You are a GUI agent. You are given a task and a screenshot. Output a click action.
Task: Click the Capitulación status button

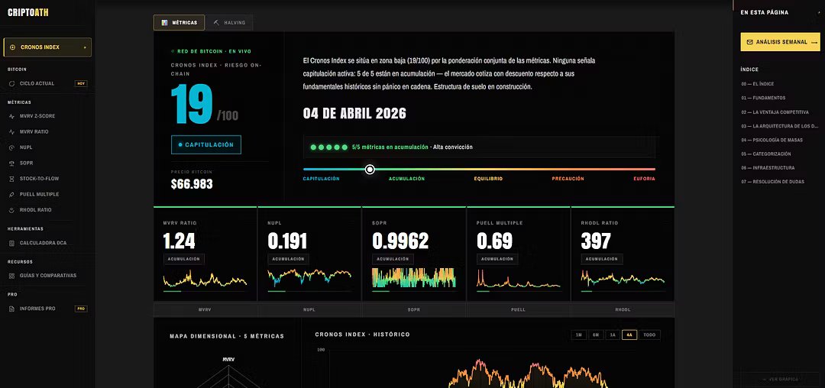point(206,144)
